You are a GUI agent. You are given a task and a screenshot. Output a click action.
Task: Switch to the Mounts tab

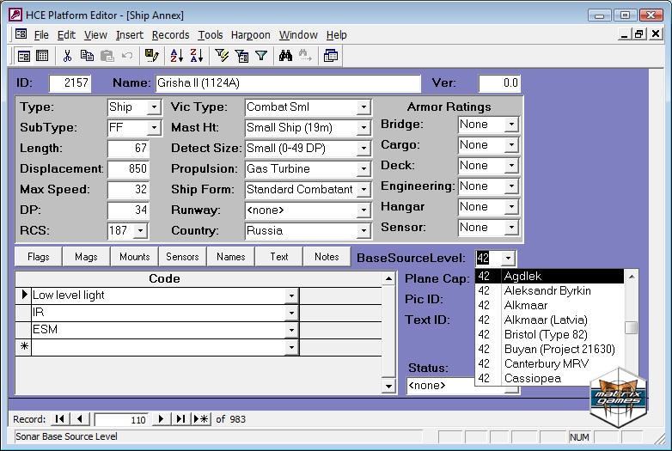click(x=134, y=256)
